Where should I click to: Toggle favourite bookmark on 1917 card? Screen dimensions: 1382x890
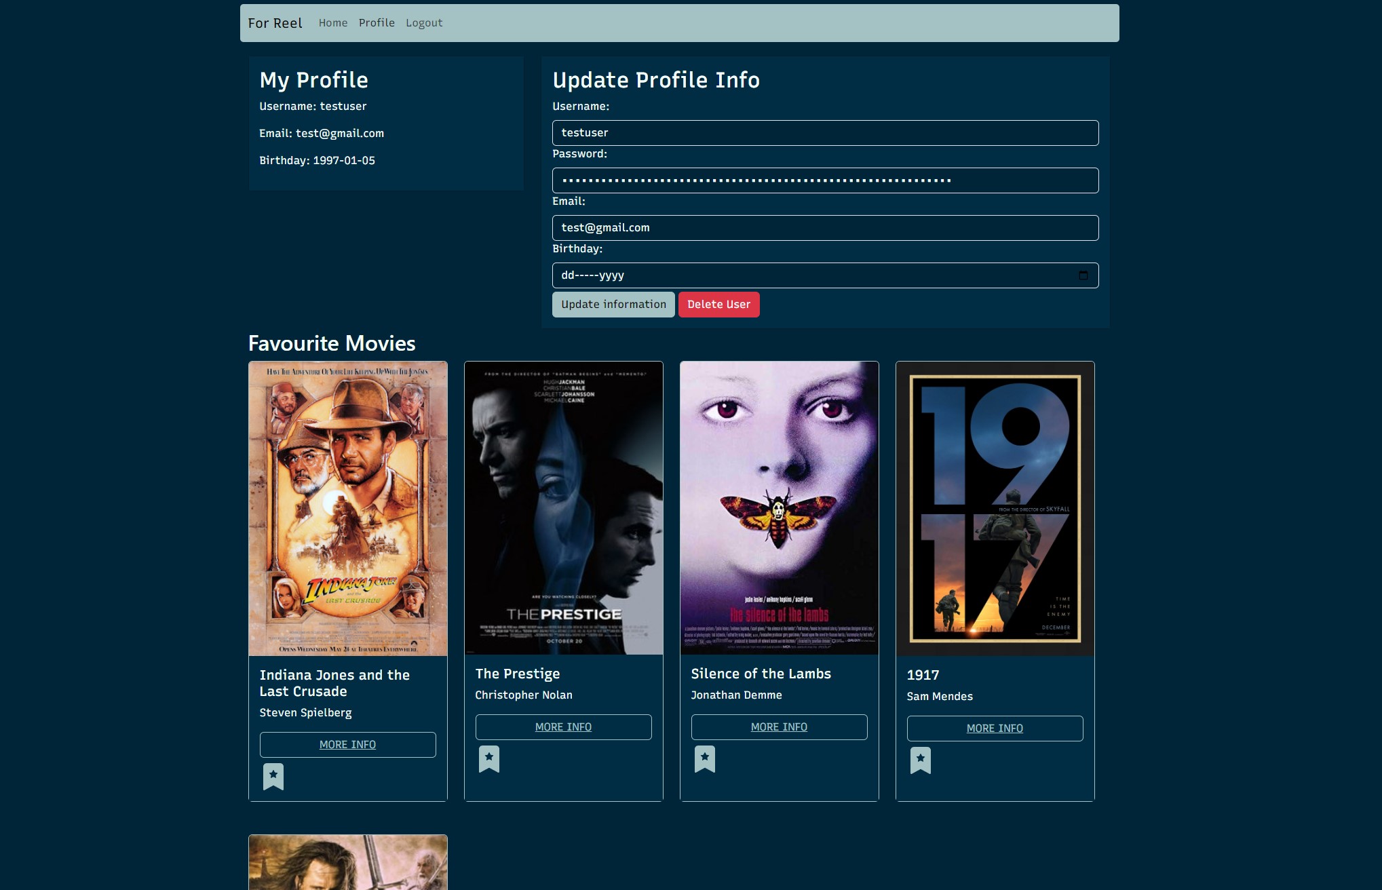[x=921, y=760]
